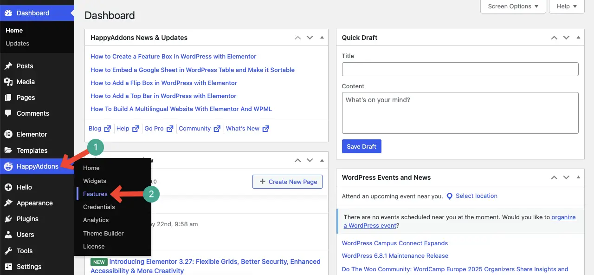Collapse the WordPress Events and News panel
594x275 pixels.
pyautogui.click(x=578, y=177)
